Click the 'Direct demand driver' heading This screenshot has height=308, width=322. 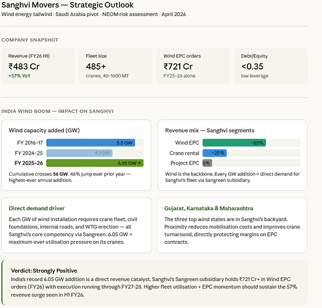pos(36,208)
